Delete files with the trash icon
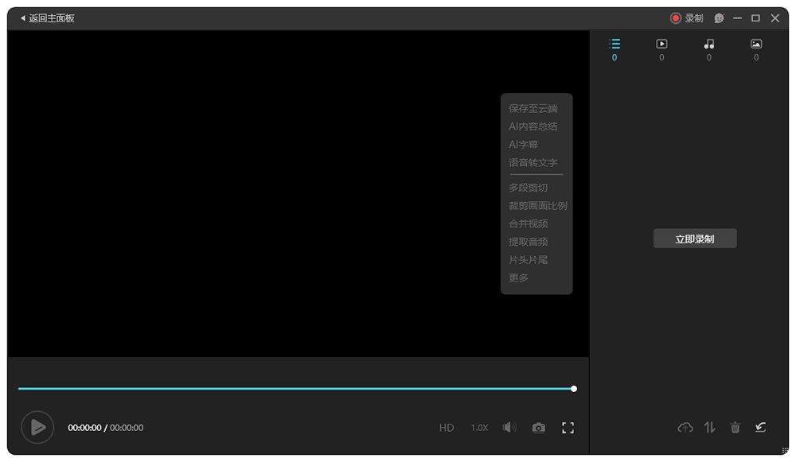 (735, 427)
